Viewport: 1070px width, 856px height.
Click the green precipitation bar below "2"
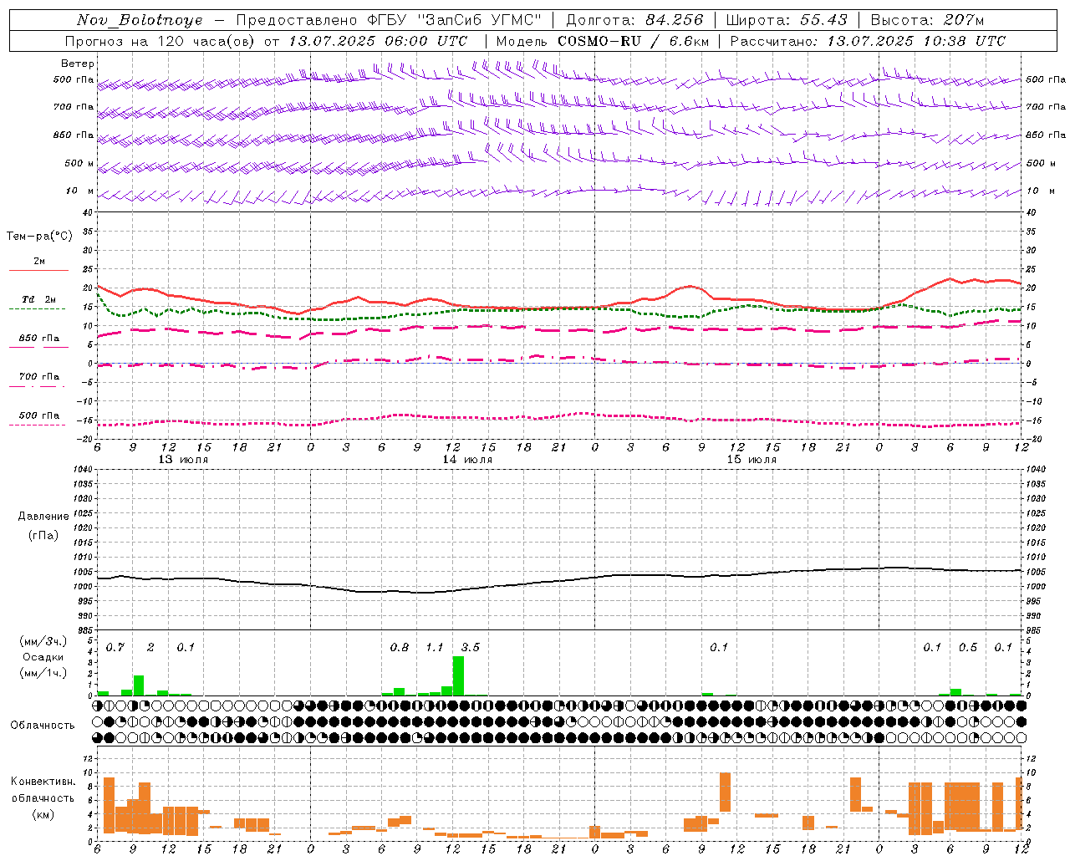pyautogui.click(x=139, y=685)
